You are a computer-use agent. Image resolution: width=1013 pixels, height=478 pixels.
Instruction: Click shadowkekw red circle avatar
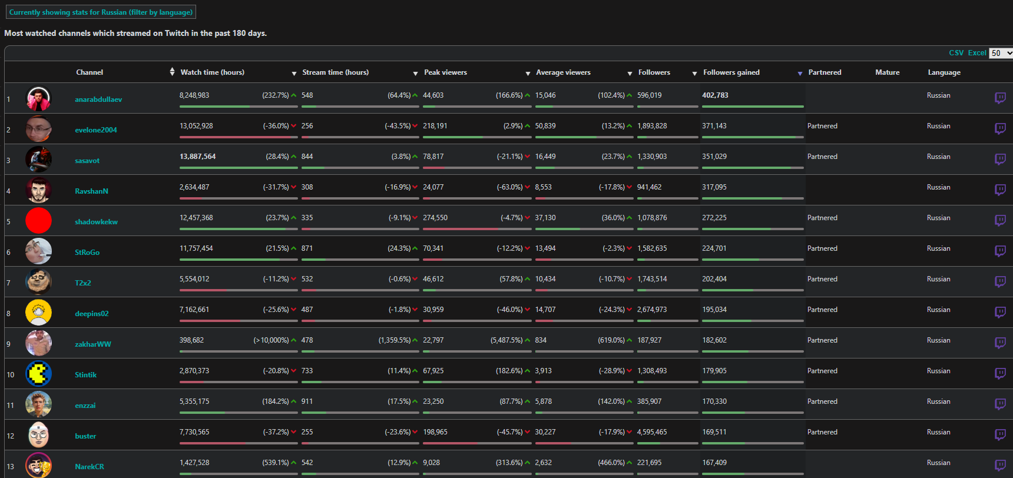point(38,221)
